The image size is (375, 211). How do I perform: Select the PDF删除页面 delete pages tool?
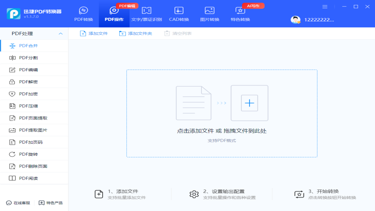click(32, 166)
